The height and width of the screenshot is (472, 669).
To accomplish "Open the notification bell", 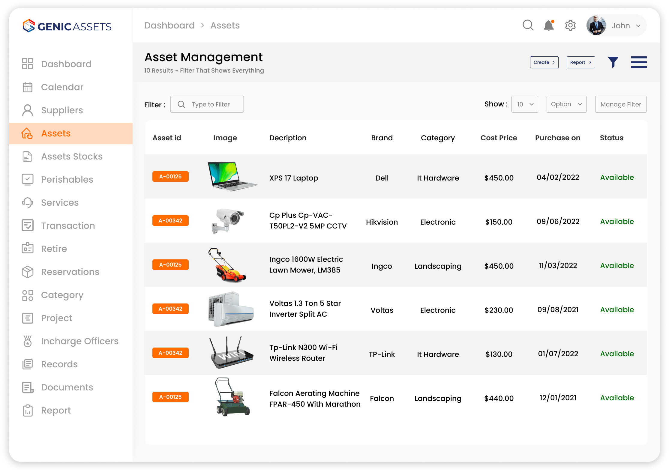I will pos(549,25).
